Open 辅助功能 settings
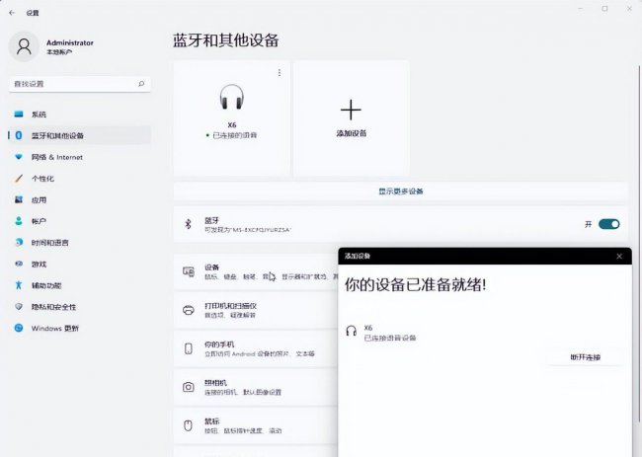The image size is (642, 457). tap(79, 285)
